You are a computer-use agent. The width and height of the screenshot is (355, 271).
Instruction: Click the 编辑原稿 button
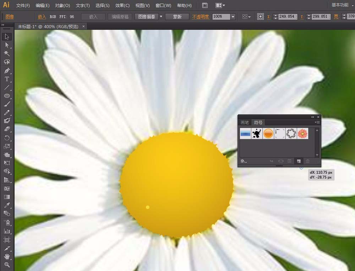click(x=120, y=17)
